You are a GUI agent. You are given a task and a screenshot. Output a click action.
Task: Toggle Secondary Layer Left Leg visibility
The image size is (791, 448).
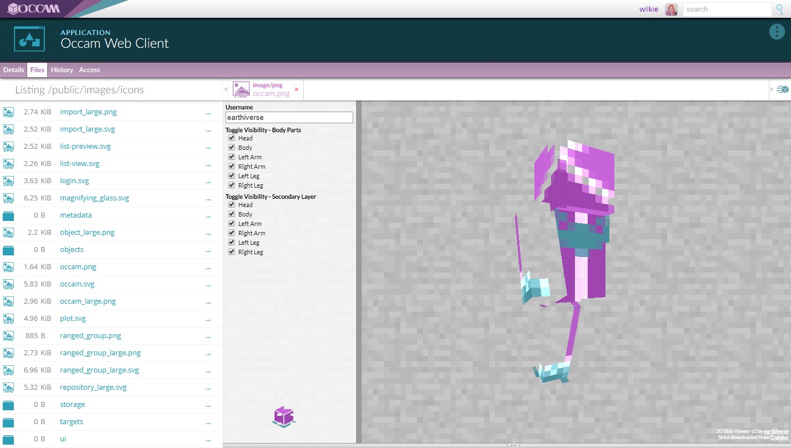click(232, 242)
